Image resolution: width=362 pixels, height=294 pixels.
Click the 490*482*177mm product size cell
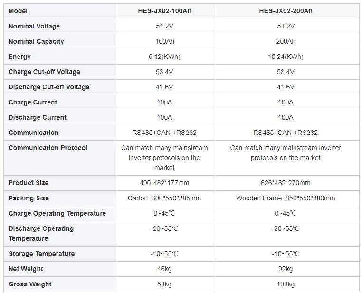tap(164, 183)
